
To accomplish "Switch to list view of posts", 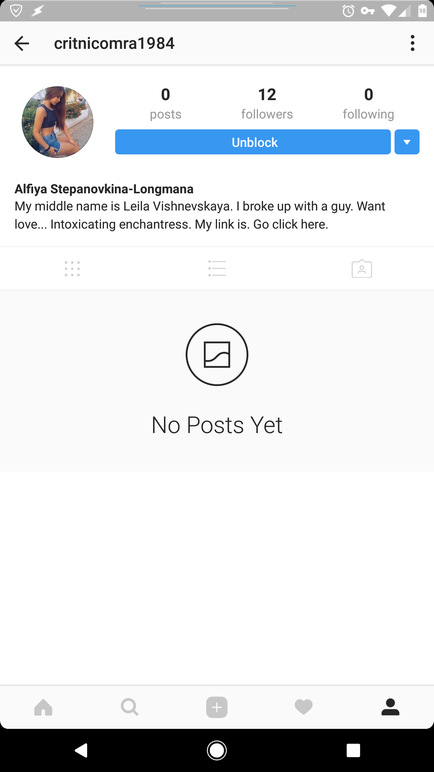I will 217,268.
